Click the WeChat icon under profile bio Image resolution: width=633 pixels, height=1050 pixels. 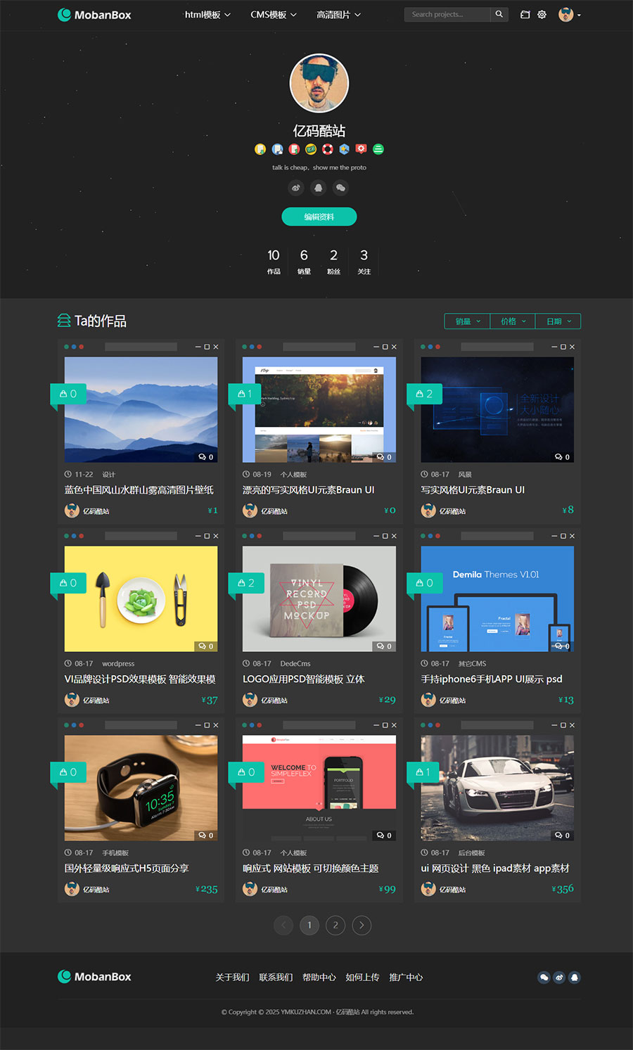341,188
